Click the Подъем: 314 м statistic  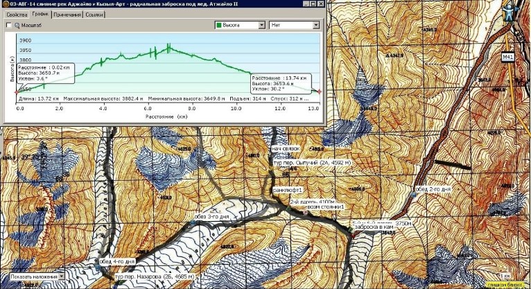[x=248, y=99]
